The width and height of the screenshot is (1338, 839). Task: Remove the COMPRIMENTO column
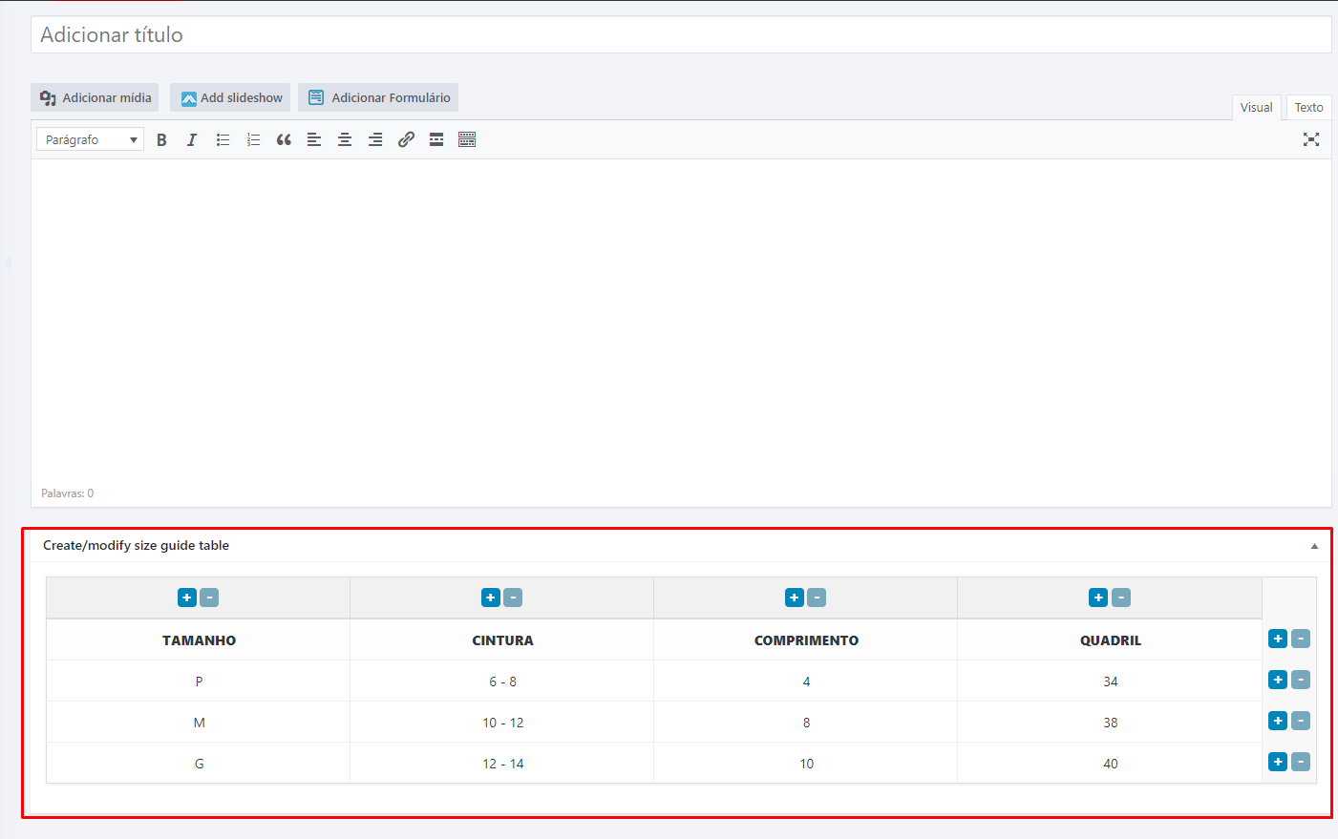pos(817,598)
